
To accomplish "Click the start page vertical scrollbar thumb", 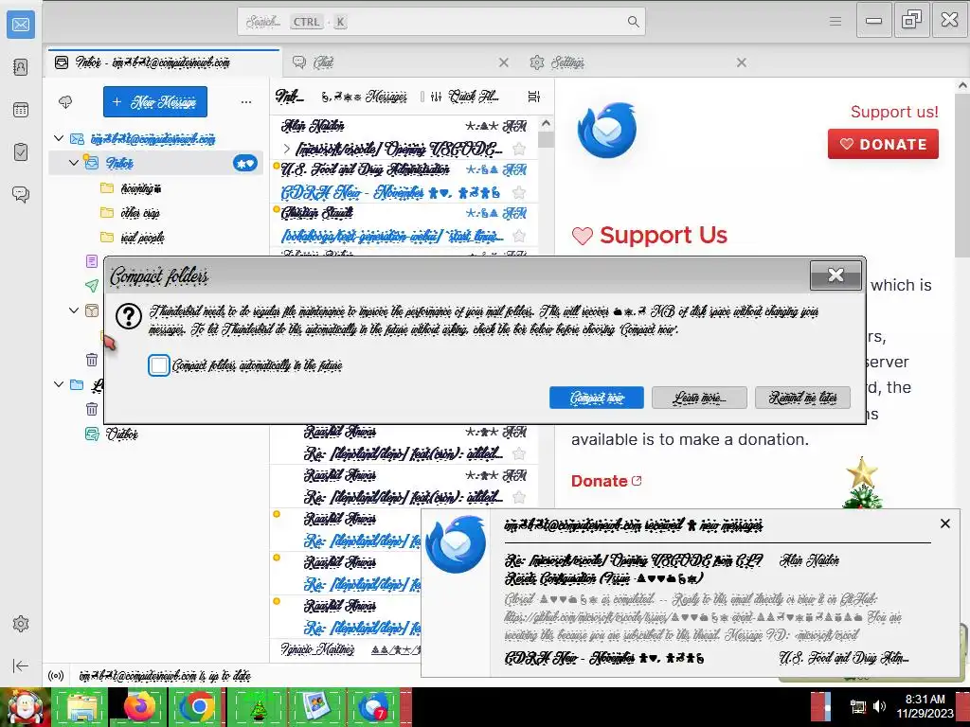I will (962, 176).
